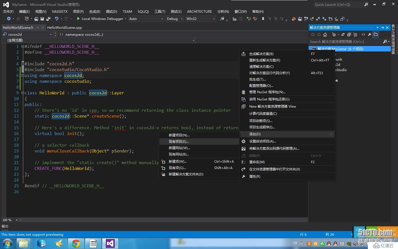
Task: Click the Save All toolbar icon
Action: pyautogui.click(x=48, y=19)
